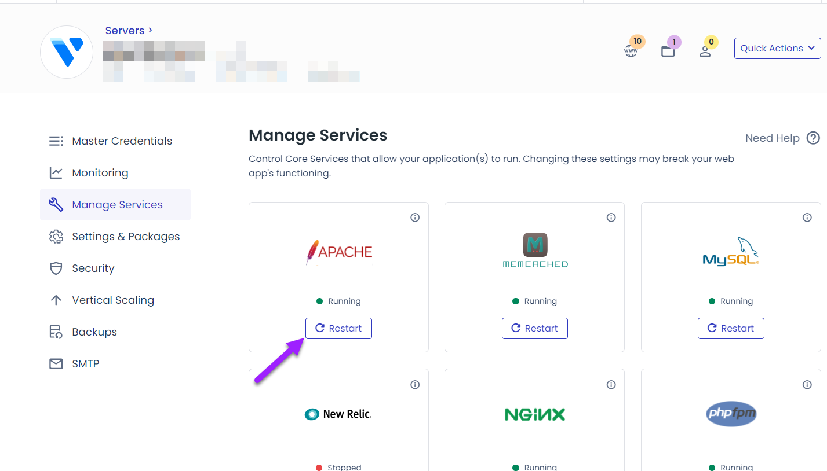Viewport: 827px width, 471px height.
Task: Restart the MySQL service
Action: [731, 328]
